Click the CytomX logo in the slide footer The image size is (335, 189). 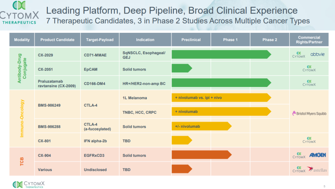pos(29,184)
